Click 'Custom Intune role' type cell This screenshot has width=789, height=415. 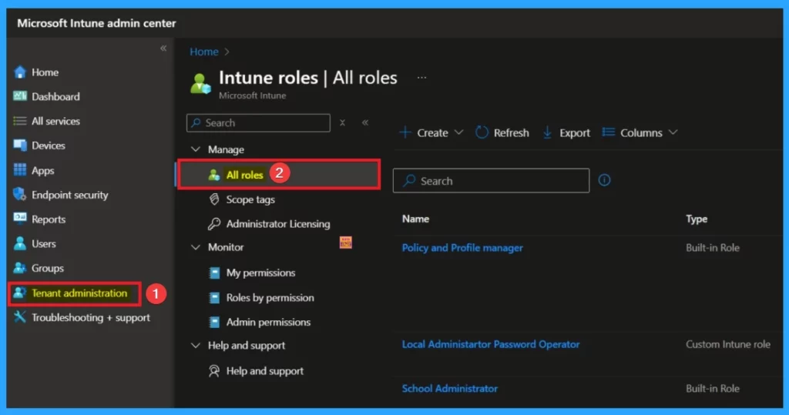(x=728, y=344)
